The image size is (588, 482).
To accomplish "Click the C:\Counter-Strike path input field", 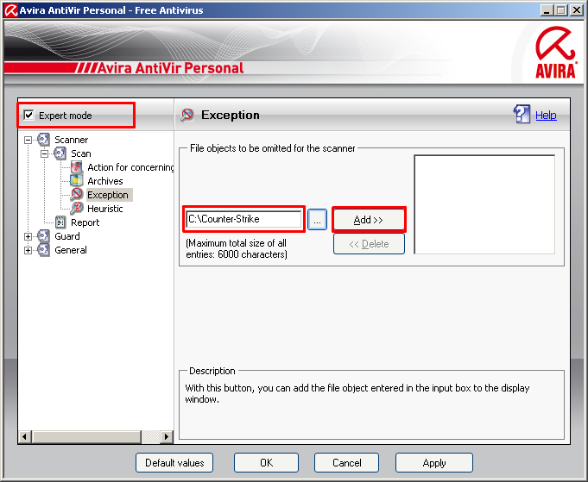I will (243, 219).
